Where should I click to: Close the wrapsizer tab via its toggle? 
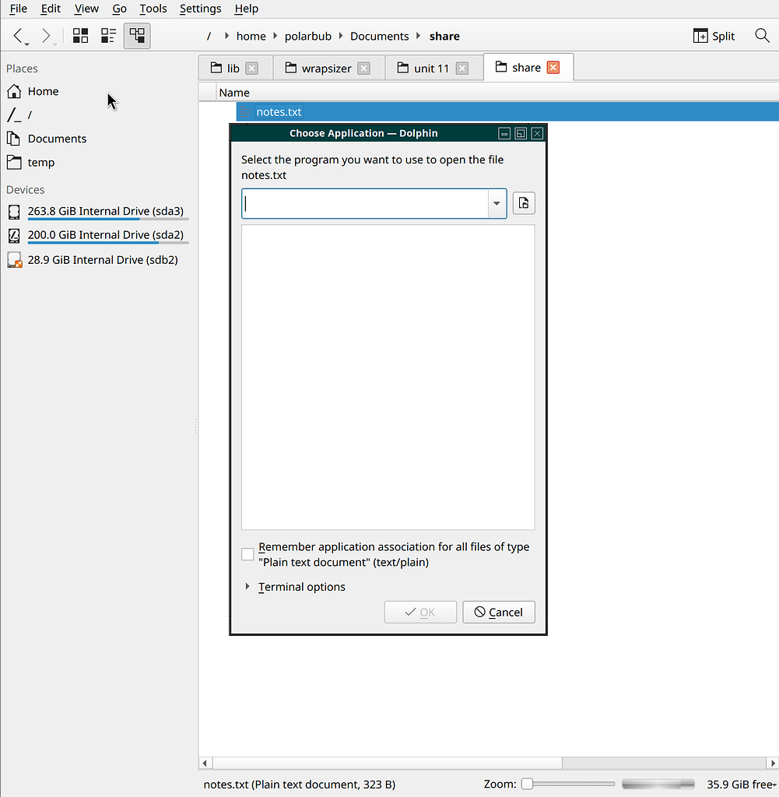[363, 68]
